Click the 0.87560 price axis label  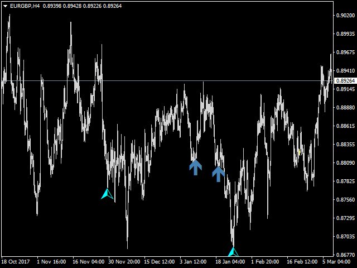click(345, 200)
